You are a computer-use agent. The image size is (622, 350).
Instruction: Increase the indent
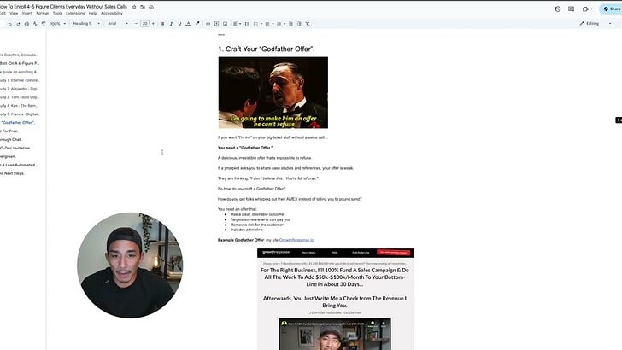299,24
